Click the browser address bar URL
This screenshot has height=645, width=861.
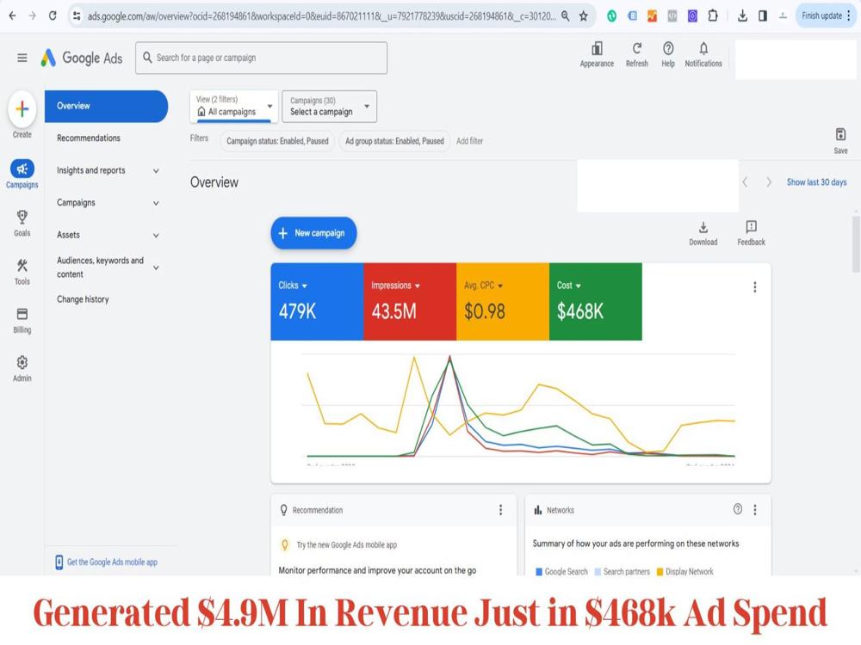point(321,15)
